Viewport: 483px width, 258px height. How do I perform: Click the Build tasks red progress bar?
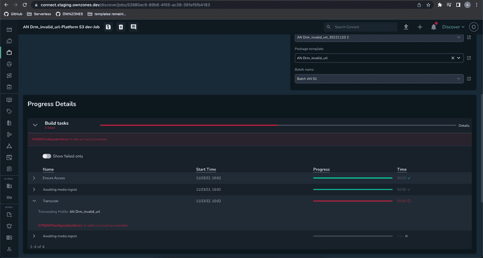(x=189, y=126)
